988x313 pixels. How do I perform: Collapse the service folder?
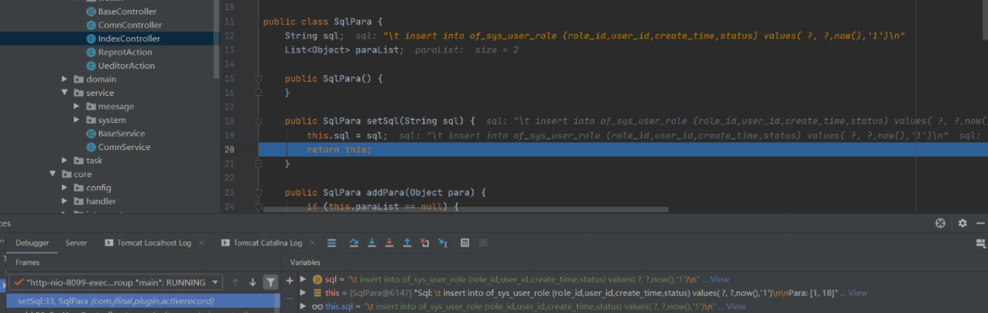[x=66, y=93]
